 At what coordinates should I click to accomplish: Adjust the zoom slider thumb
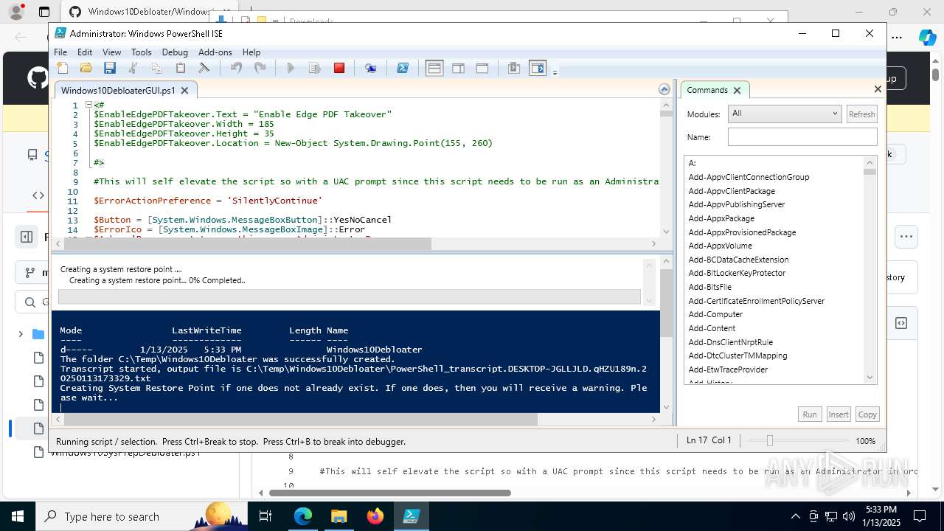click(770, 440)
